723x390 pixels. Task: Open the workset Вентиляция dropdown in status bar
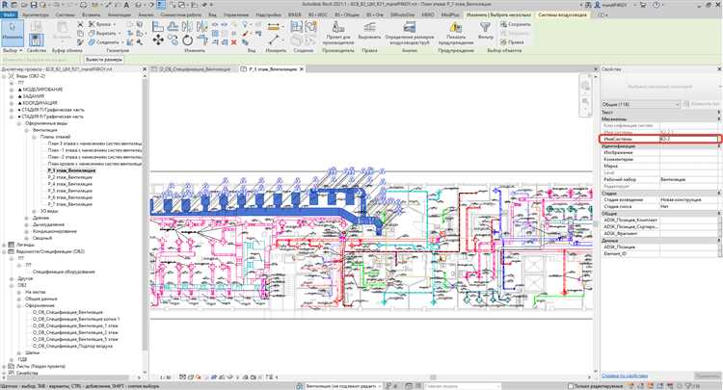[342, 386]
